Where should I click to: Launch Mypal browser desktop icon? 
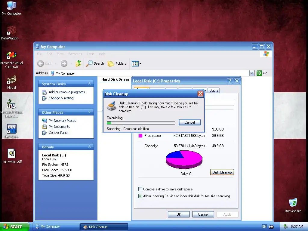point(11,82)
